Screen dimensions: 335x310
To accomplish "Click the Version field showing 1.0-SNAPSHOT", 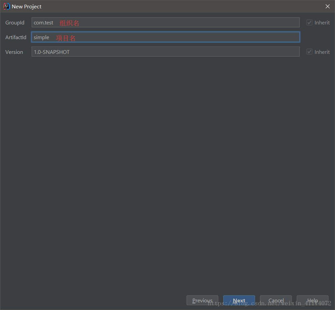I will click(166, 52).
